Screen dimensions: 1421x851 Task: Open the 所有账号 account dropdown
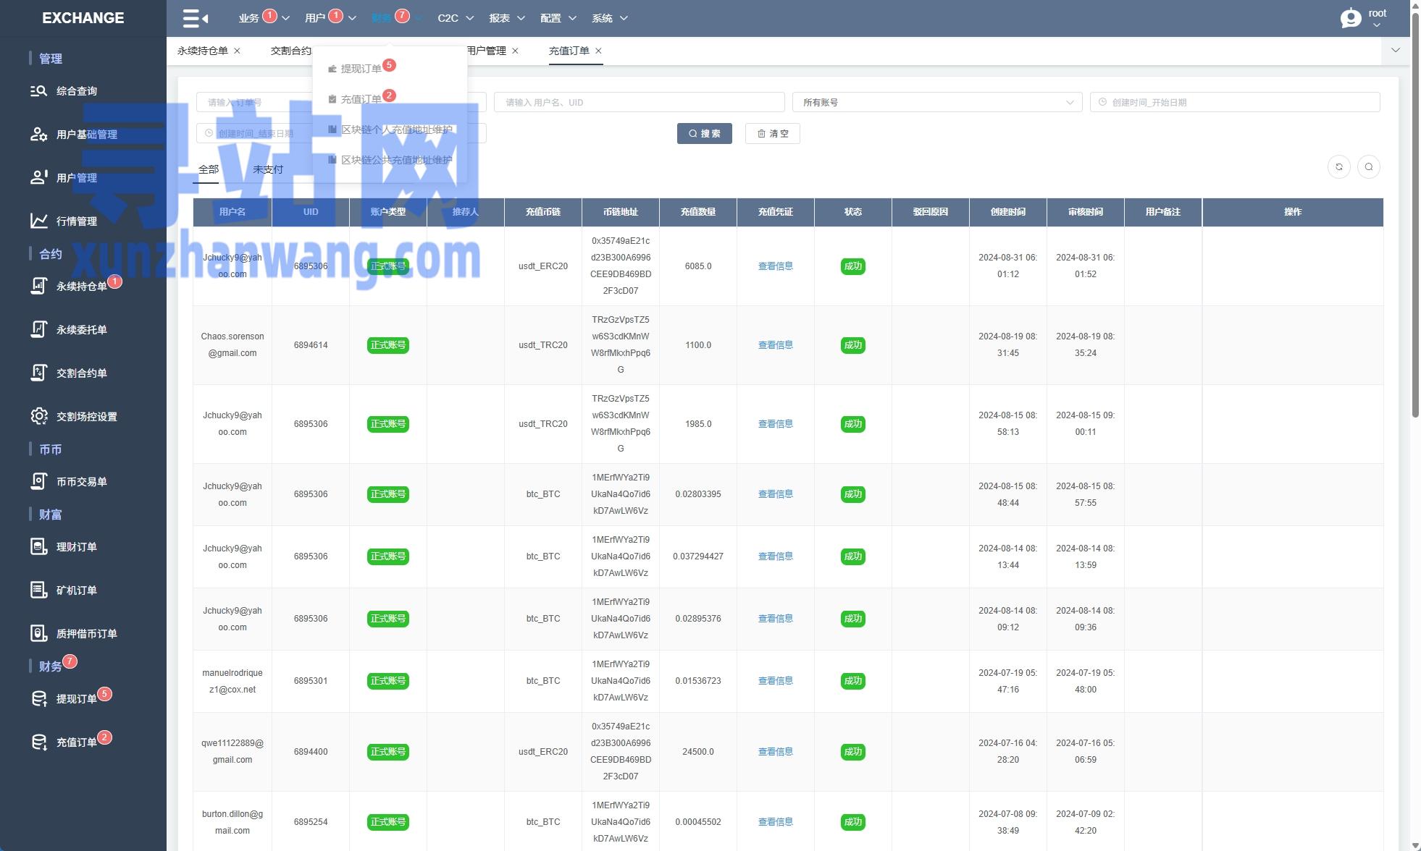click(937, 102)
